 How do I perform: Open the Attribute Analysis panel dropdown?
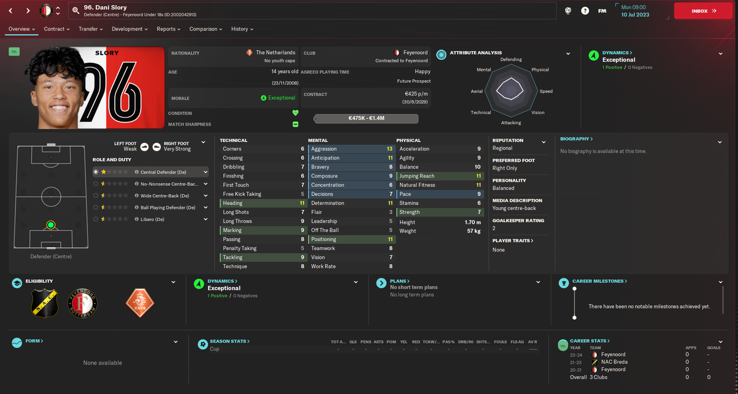coord(568,53)
